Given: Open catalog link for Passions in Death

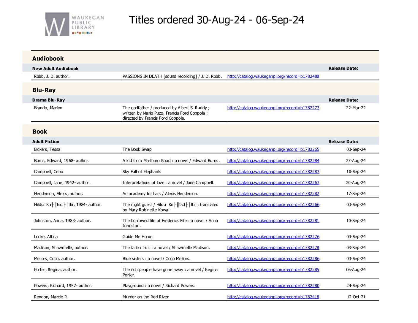Looking at the screenshot, I should (273, 76).
